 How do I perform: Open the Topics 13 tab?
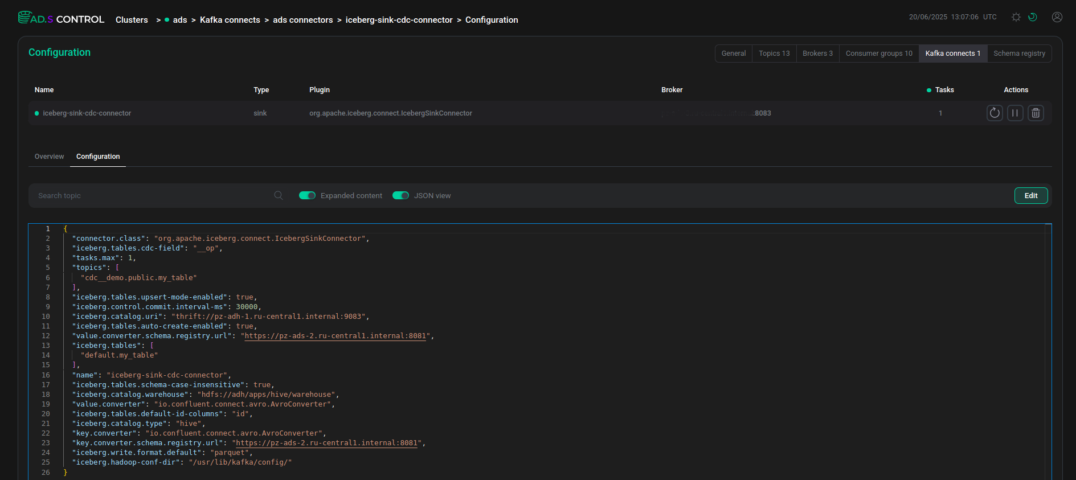click(x=774, y=54)
